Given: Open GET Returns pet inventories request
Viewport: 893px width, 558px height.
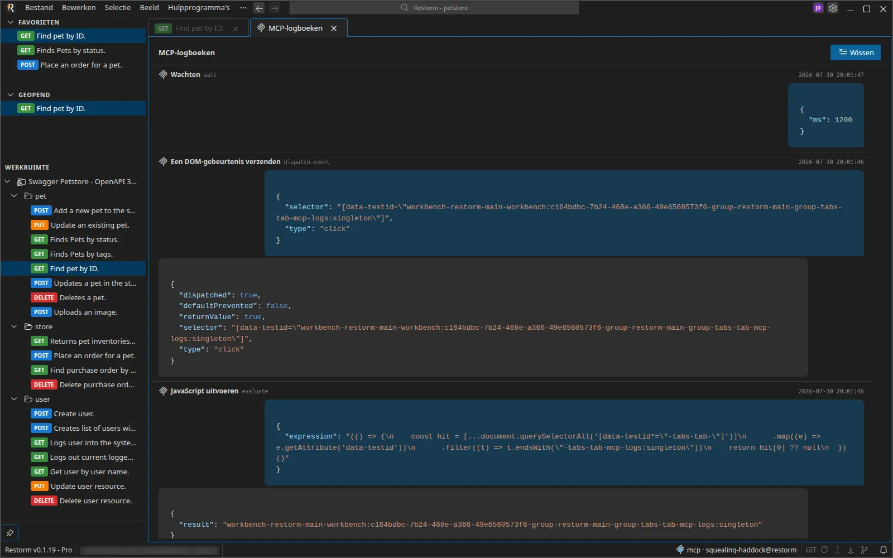Looking at the screenshot, I should coord(73,341).
